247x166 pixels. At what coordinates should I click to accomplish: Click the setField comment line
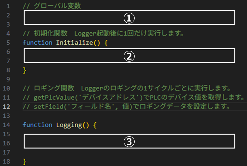(x=126, y=106)
